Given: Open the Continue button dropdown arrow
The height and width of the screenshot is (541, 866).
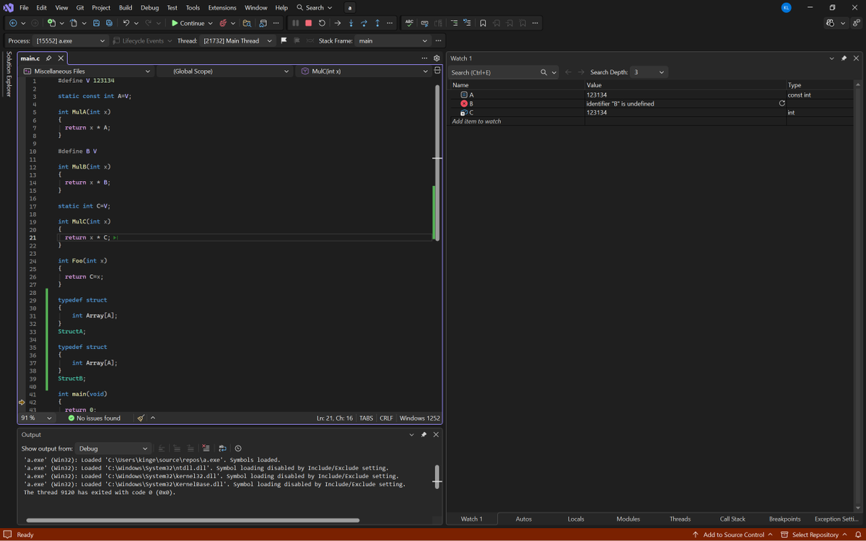Looking at the screenshot, I should tap(210, 23).
